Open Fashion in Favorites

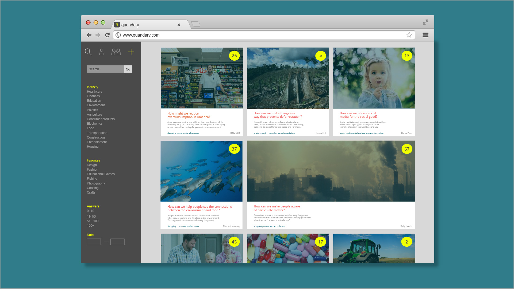coord(92,170)
